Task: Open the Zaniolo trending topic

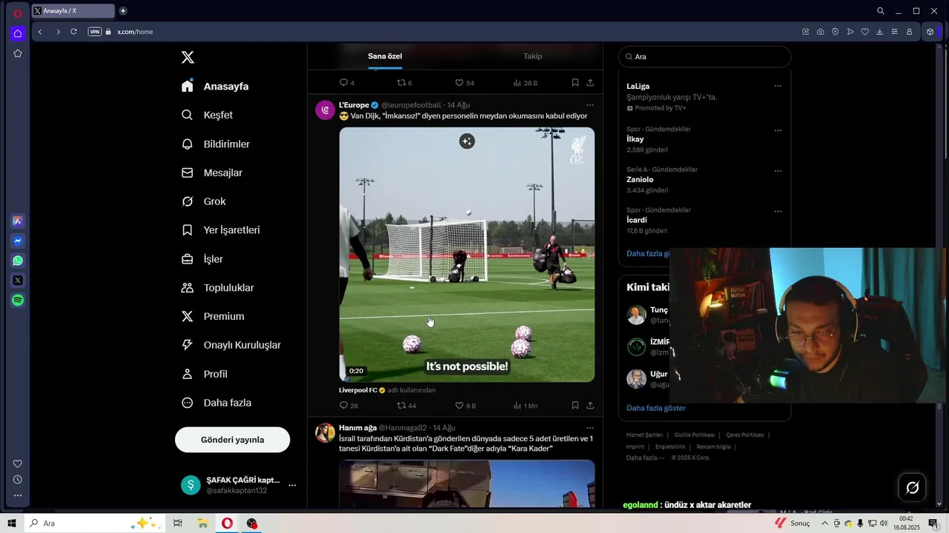Action: tap(640, 180)
